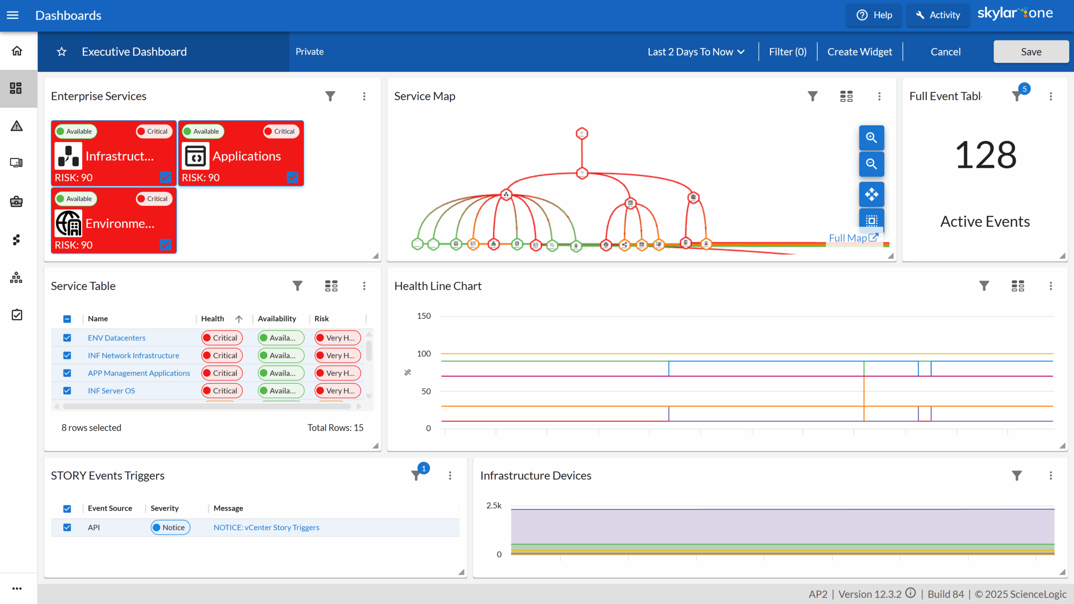1074x604 pixels.
Task: Click the Home icon in the sidebar
Action: [17, 50]
